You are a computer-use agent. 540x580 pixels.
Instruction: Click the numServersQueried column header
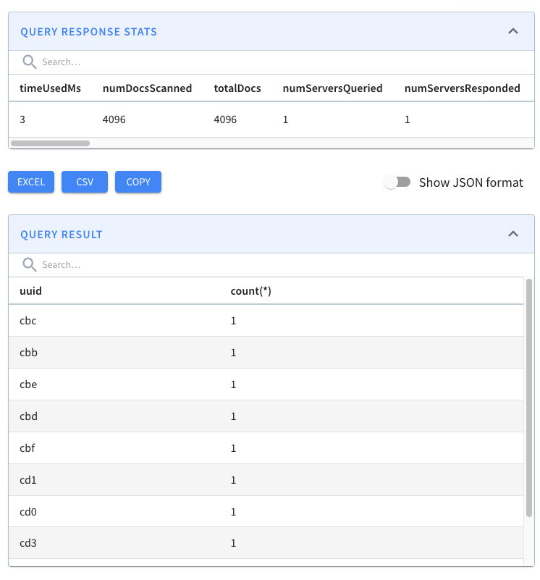tap(332, 88)
